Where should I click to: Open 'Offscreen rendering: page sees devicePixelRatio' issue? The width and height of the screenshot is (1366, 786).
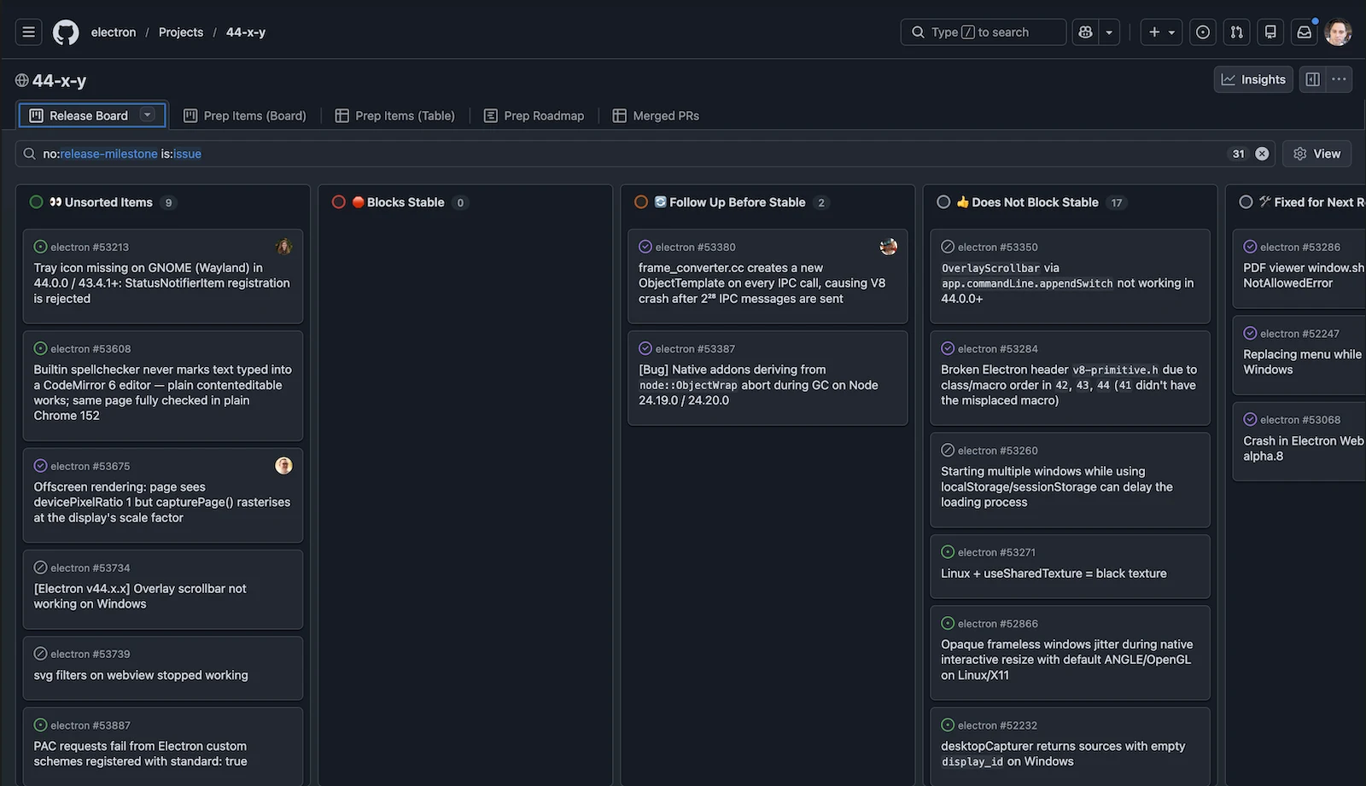pyautogui.click(x=162, y=503)
